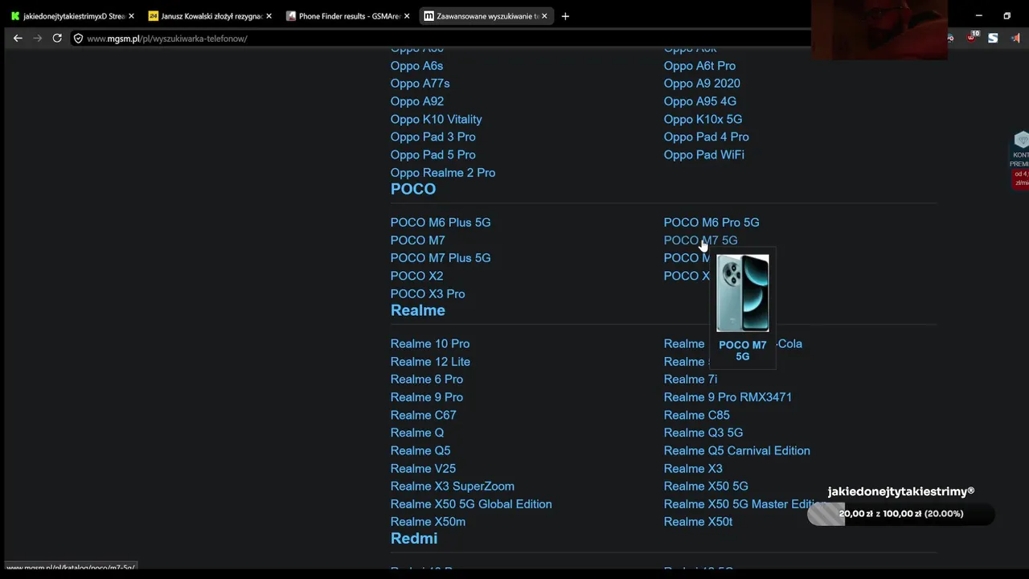Open the POCO M7 Plus 5G link
The image size is (1029, 579).
click(x=441, y=258)
